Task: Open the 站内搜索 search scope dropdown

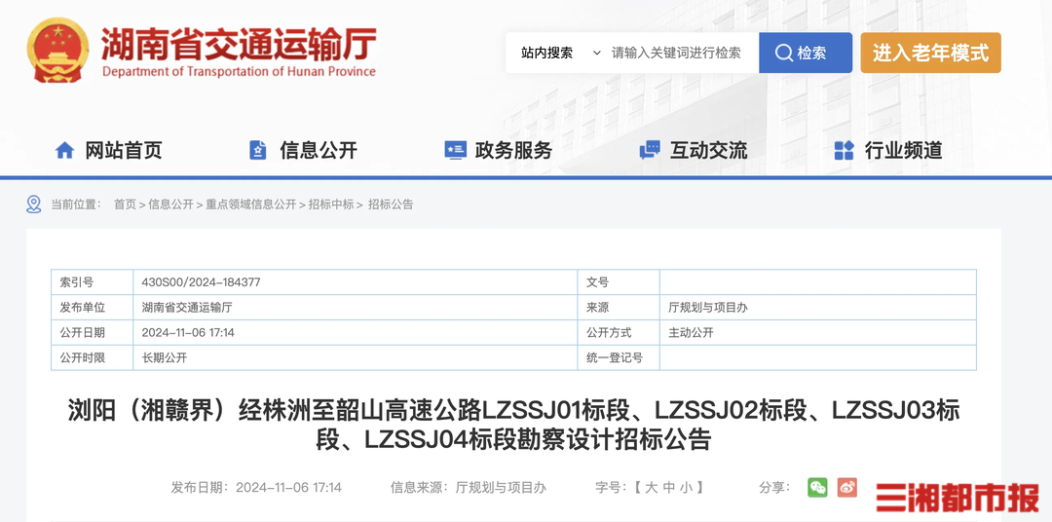Action: click(561, 53)
